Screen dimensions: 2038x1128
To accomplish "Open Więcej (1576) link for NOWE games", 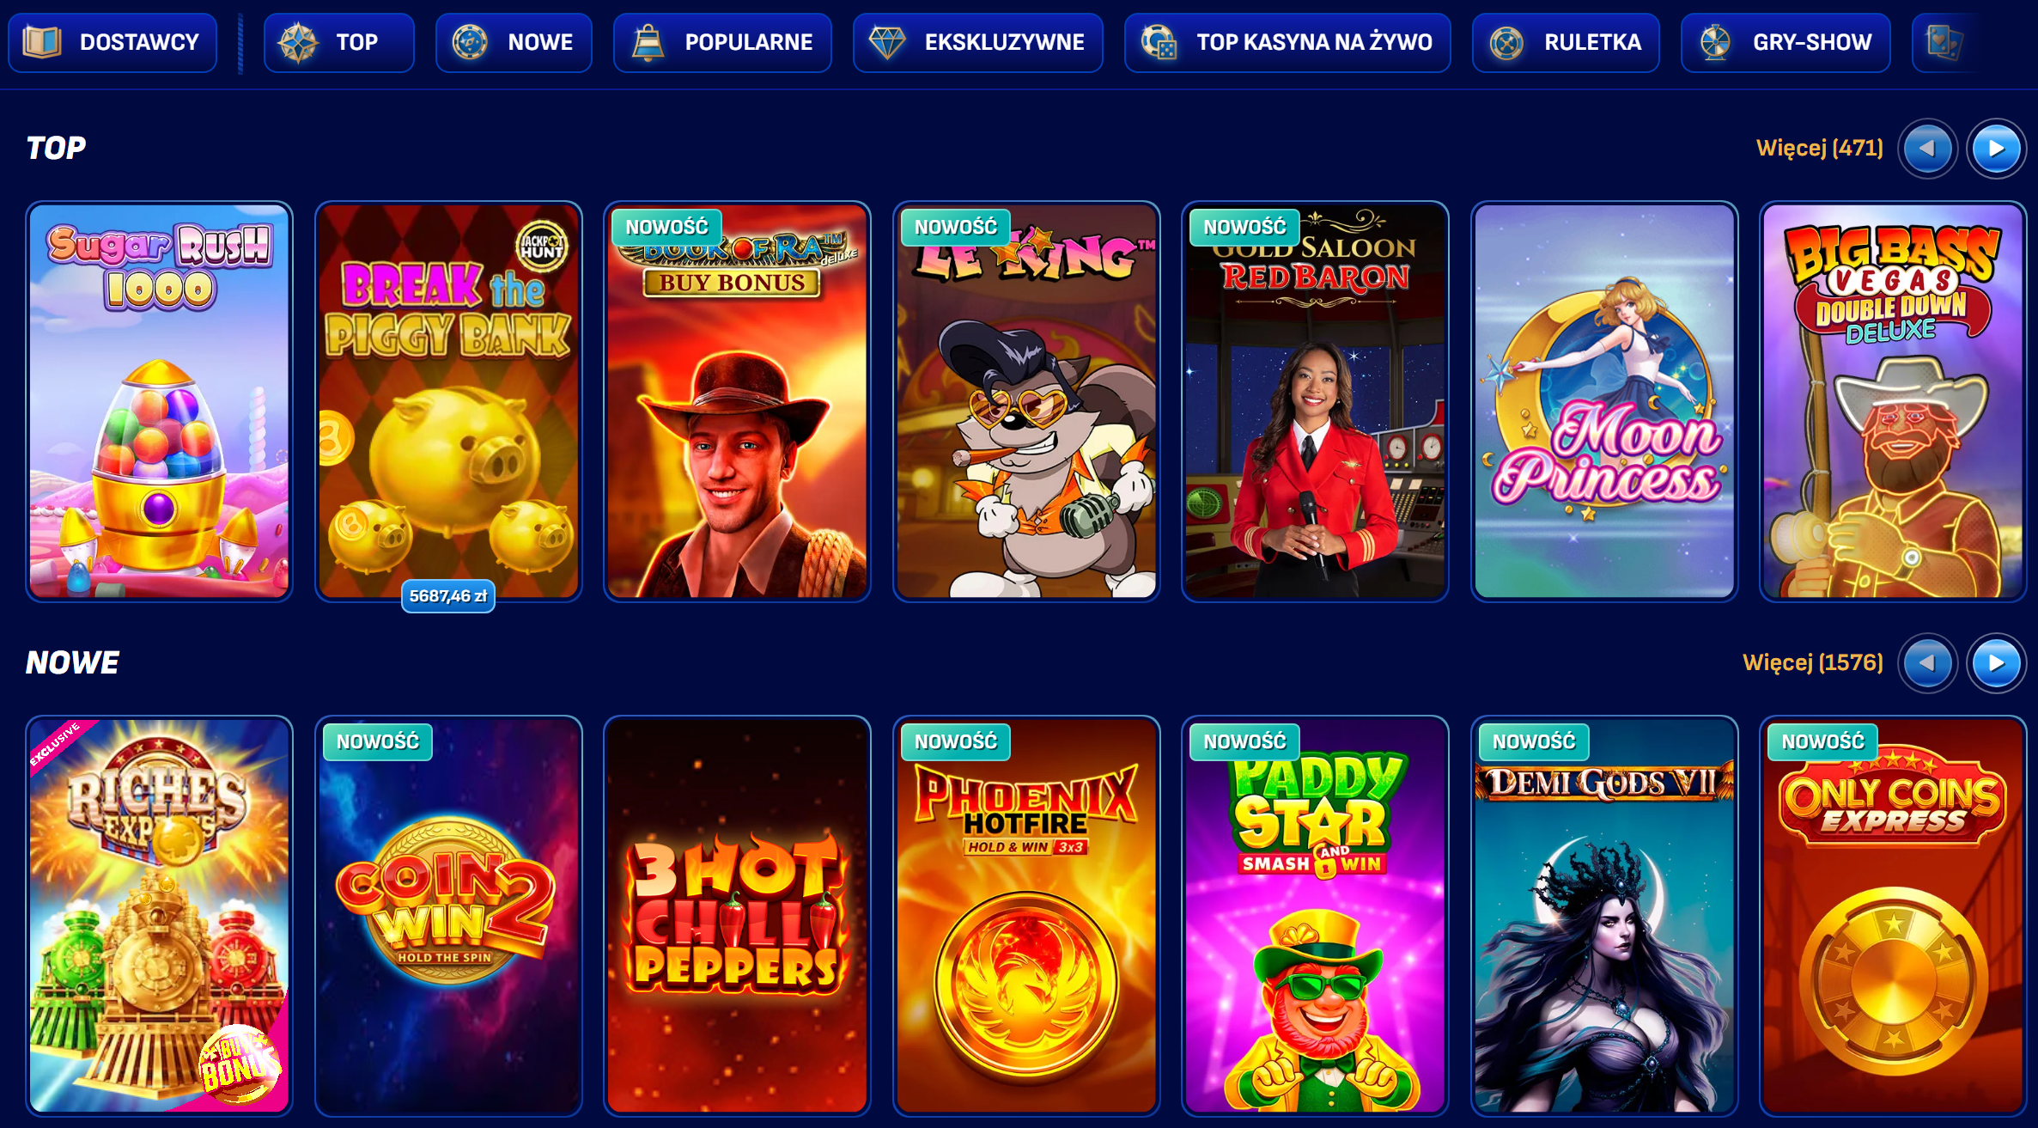I will [x=1813, y=662].
